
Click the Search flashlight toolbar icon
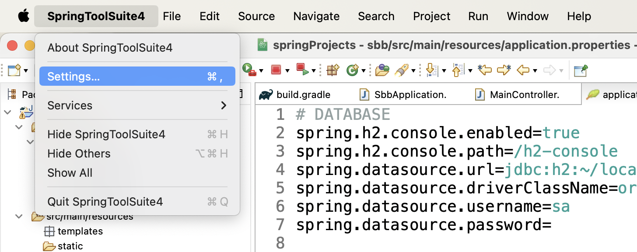402,70
